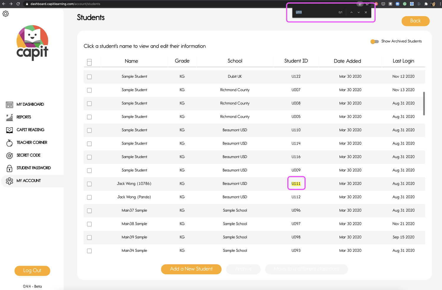
Task: Click the Date Added column header
Action: [x=347, y=61]
